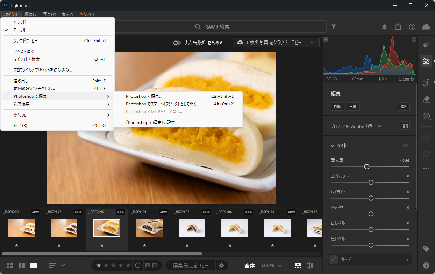Open 「Photoshop で編集」の設定
The height and width of the screenshot is (274, 435).
coord(178,123)
